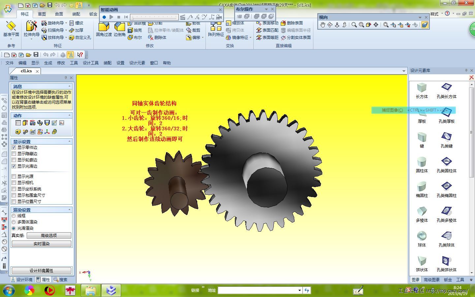Choose the 旋转向导 revolve wizard tool

53,23
